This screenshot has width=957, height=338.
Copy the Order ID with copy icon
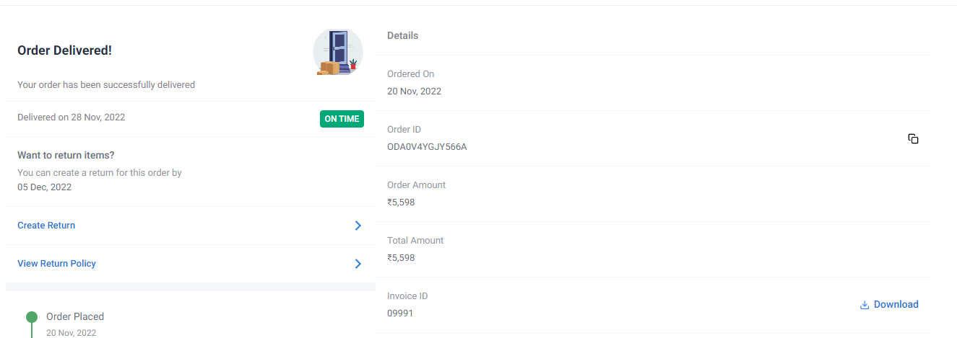tap(913, 138)
